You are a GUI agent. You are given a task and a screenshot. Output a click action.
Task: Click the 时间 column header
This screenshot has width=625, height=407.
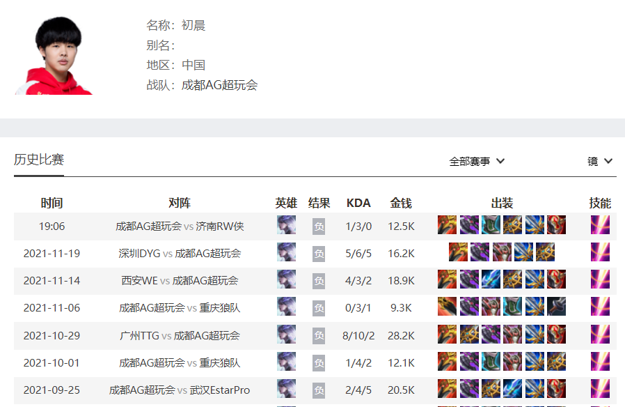[52, 203]
